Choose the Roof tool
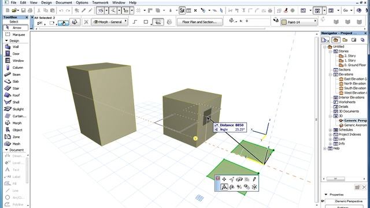This screenshot has width=370, height=208. point(16,95)
